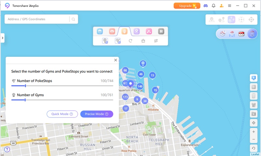Click the route connect icon in center toolbar
Viewport: 261px width, 156px height.
click(x=156, y=40)
